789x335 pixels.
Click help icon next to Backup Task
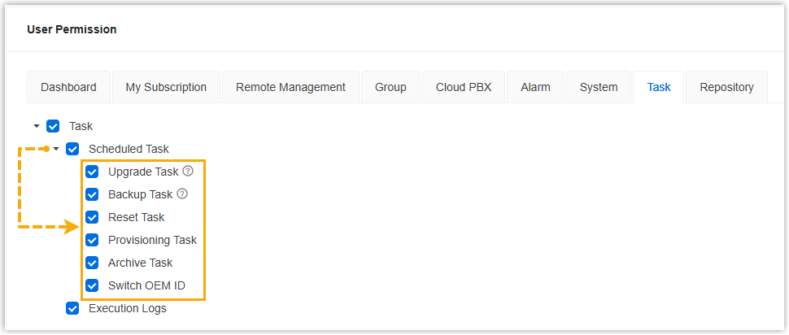point(182,194)
